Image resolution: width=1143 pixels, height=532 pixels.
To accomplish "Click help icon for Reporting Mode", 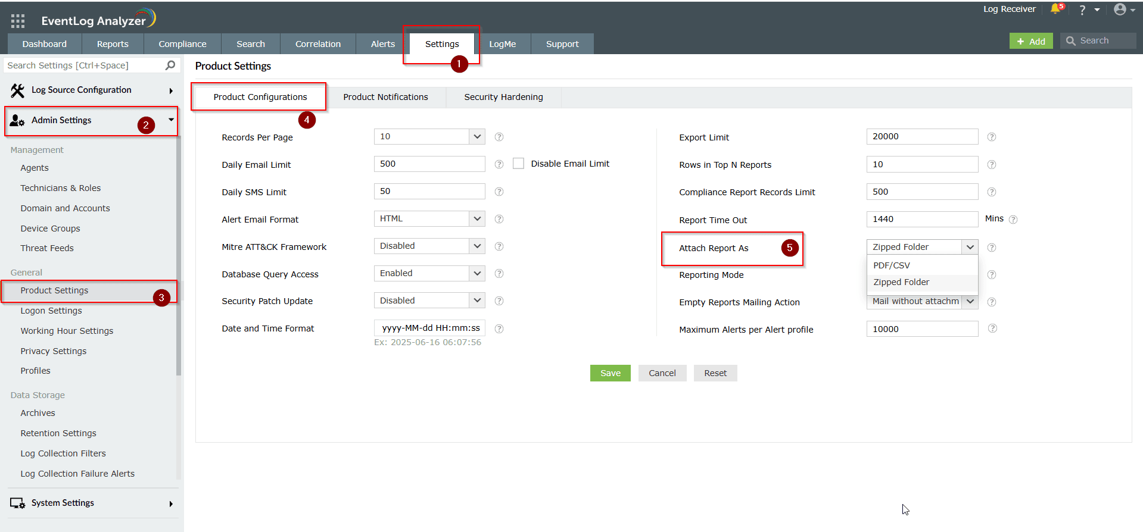I will [x=992, y=275].
